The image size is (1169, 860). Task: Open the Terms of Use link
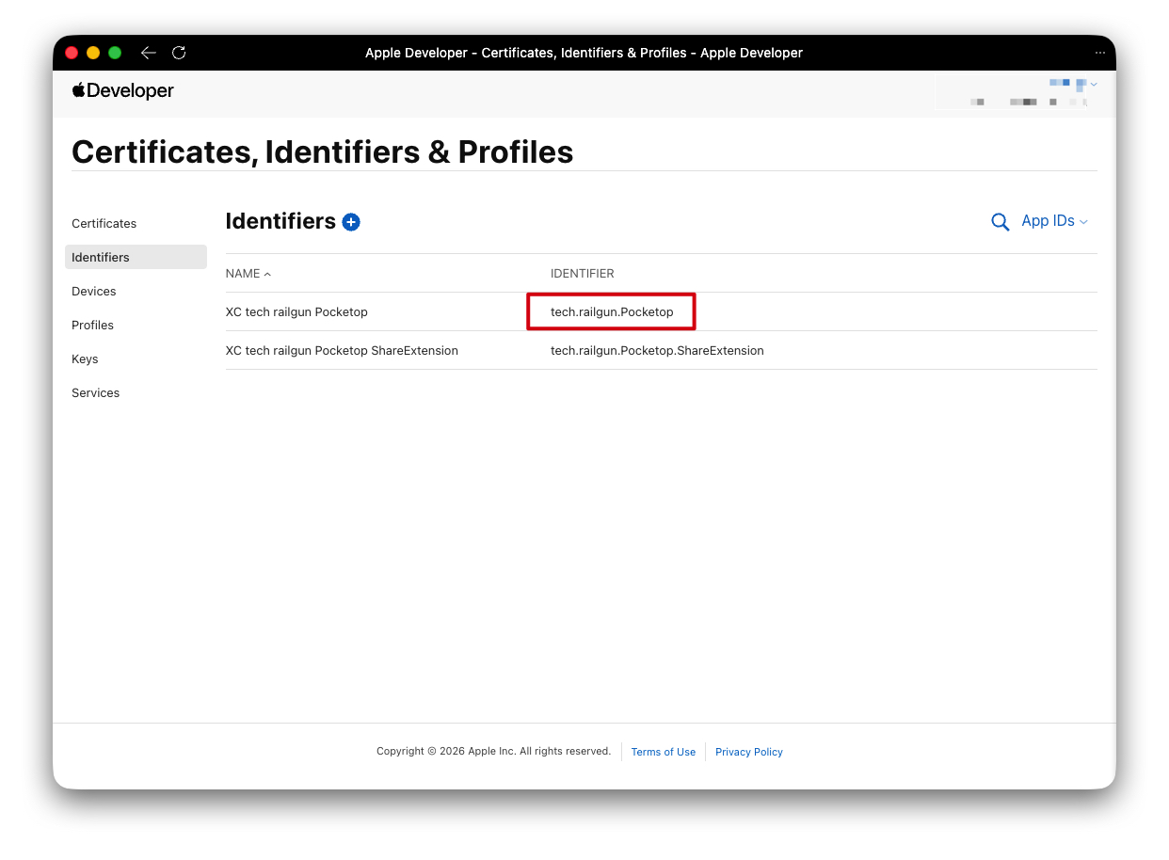[x=664, y=752]
